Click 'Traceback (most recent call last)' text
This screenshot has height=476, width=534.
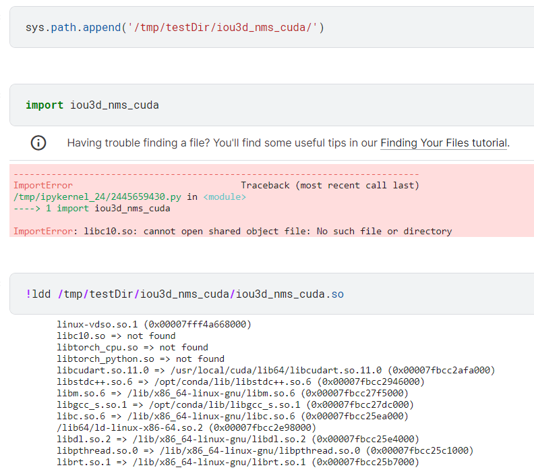(330, 185)
